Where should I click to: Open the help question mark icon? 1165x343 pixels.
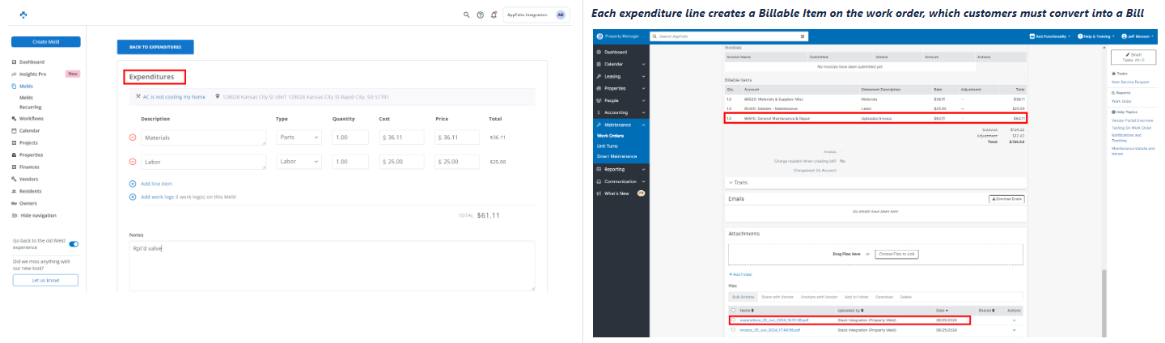point(481,15)
